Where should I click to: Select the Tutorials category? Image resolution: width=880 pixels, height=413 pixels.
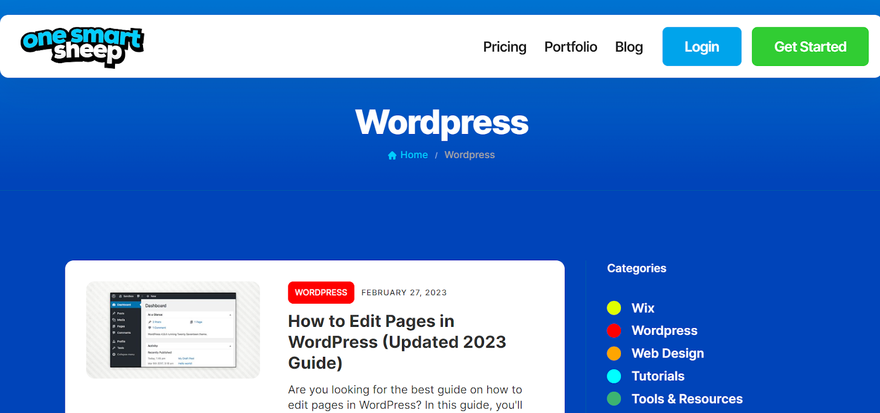point(658,376)
